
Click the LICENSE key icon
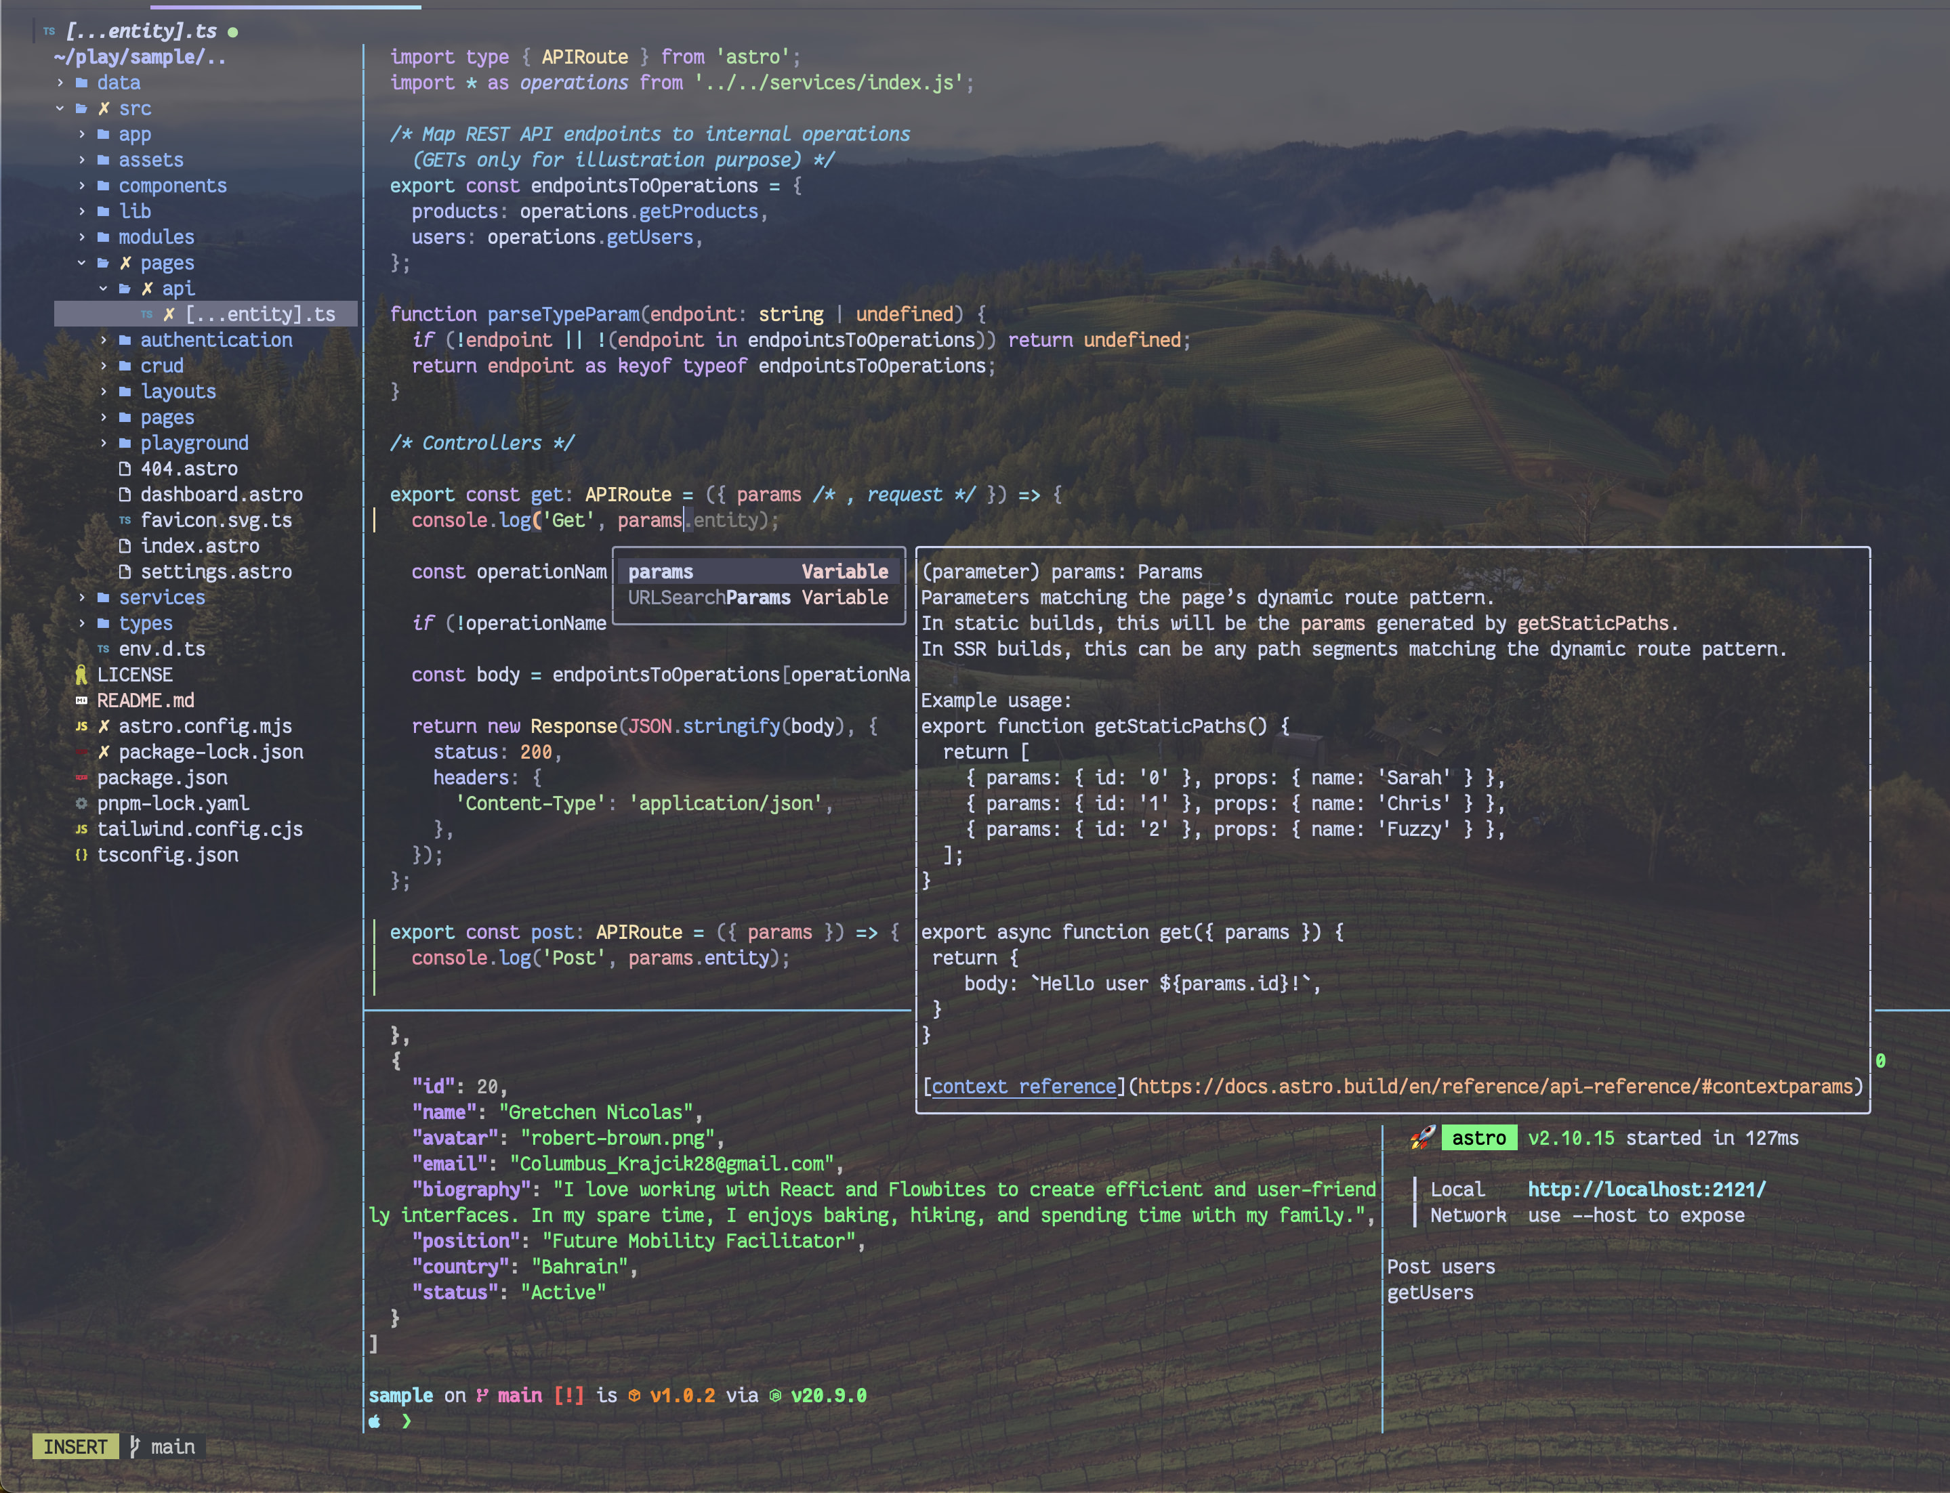click(81, 675)
